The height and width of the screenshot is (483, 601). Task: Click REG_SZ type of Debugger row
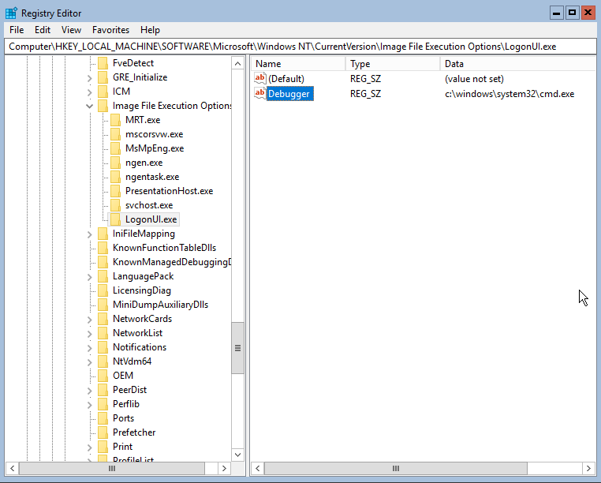365,94
